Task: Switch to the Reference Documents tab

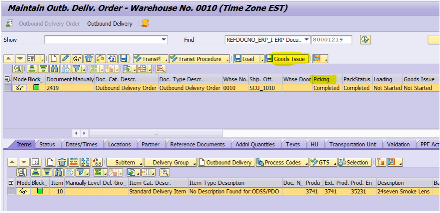Action: 197,144
